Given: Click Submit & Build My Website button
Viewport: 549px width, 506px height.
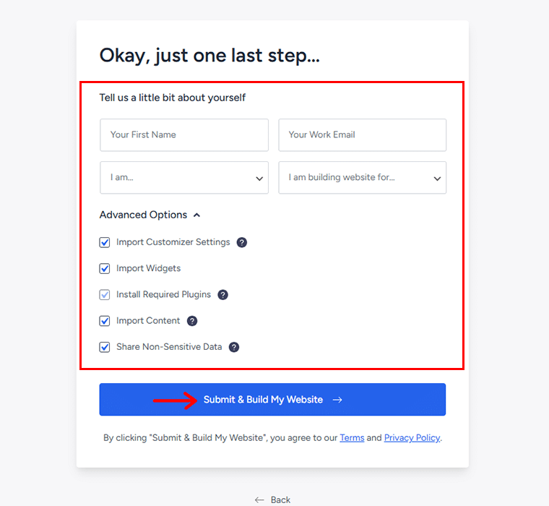Looking at the screenshot, I should click(x=272, y=400).
